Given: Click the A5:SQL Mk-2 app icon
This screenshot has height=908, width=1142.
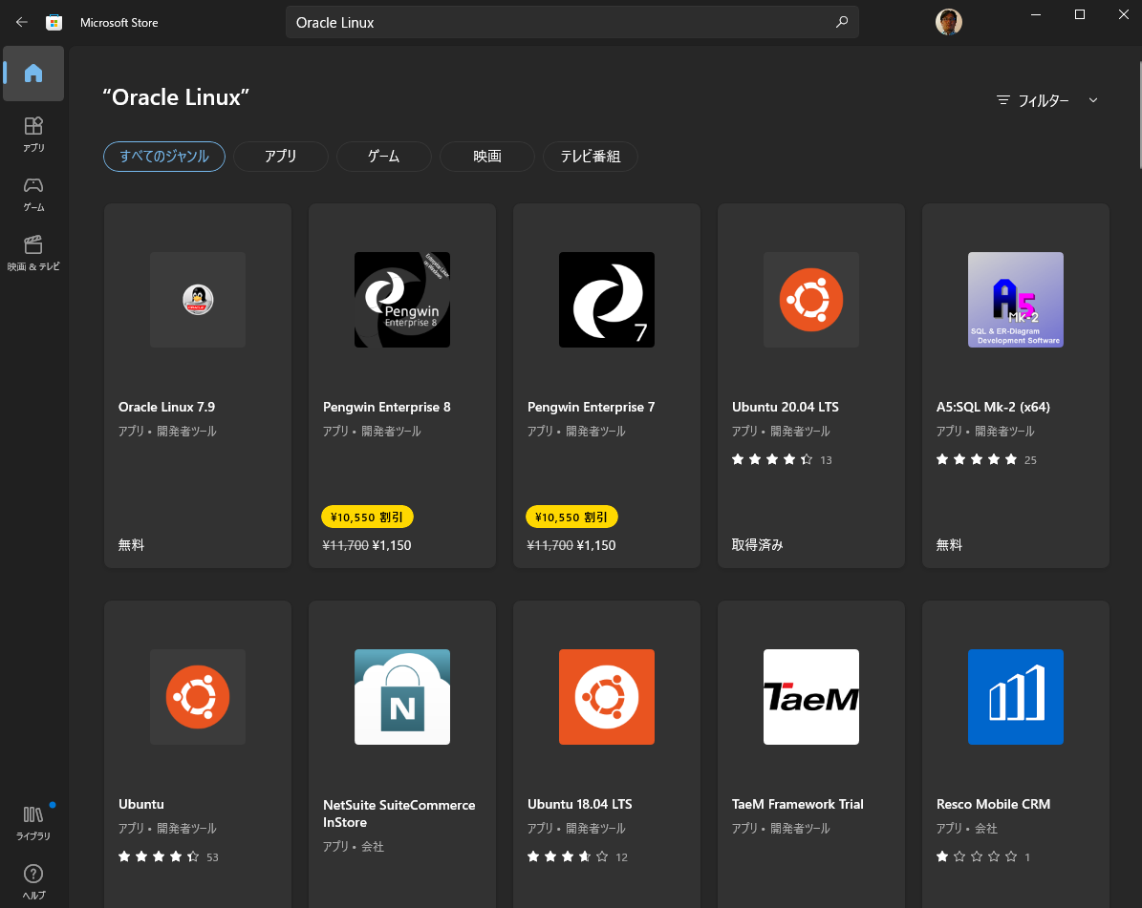Looking at the screenshot, I should click(1015, 300).
